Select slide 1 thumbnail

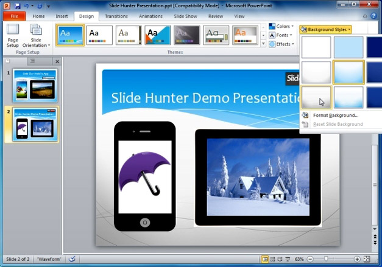(x=35, y=85)
